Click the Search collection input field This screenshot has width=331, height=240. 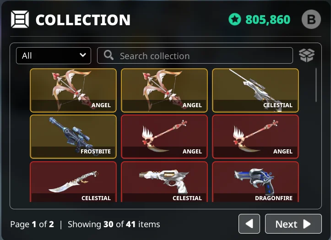tap(195, 55)
